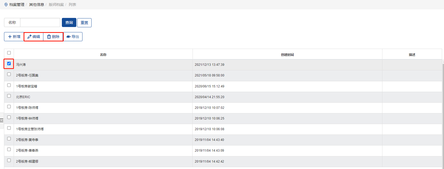Viewport: 444px width, 169px height.
Task: Click the 编辑 pencil icon button
Action: tap(34, 37)
